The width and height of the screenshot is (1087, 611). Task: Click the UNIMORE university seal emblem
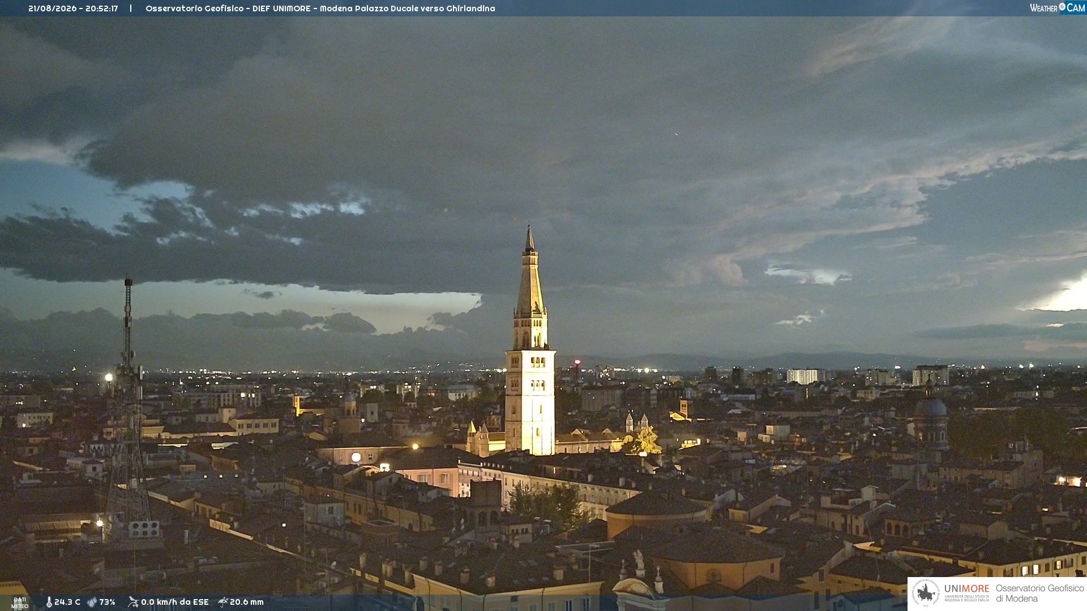[x=926, y=593]
